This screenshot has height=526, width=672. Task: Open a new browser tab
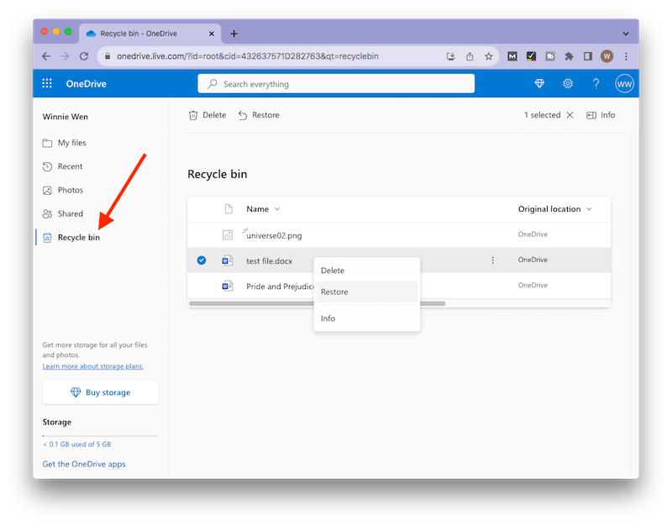pos(234,34)
